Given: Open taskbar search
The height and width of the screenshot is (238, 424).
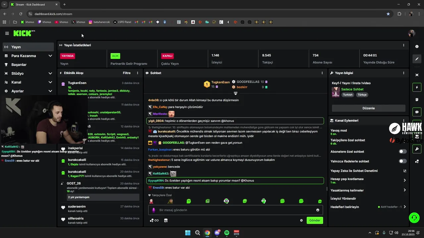Looking at the screenshot, I should (197, 233).
